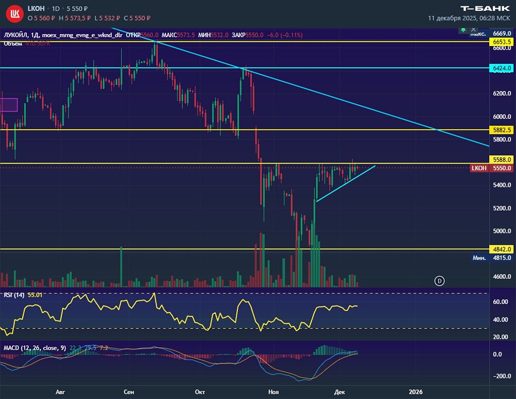Click the red Lukoil logo icon

(15, 14)
